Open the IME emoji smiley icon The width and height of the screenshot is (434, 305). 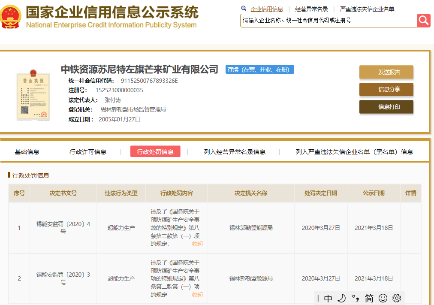[x=383, y=298]
